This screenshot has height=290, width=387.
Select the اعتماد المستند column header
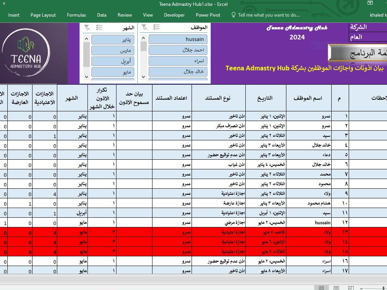point(172,98)
